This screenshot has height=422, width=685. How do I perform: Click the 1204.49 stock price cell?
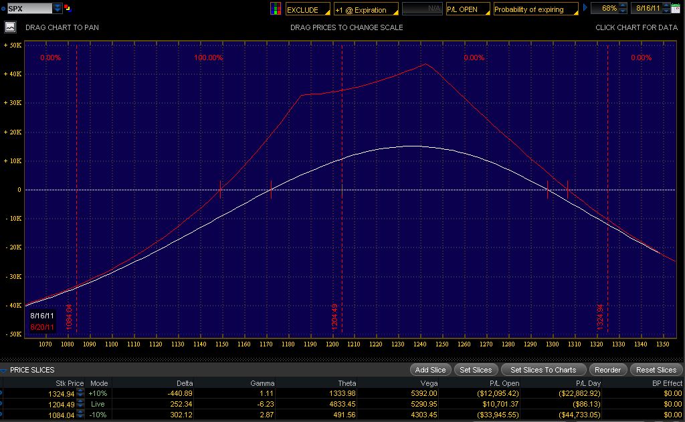(x=61, y=405)
